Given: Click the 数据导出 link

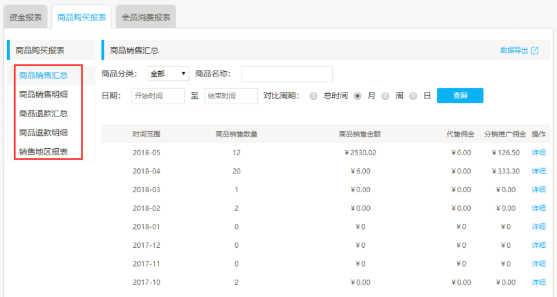Looking at the screenshot, I should pyautogui.click(x=514, y=50).
